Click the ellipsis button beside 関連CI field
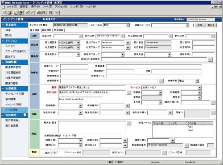The height and width of the screenshot is (165, 223). pyautogui.click(x=213, y=113)
